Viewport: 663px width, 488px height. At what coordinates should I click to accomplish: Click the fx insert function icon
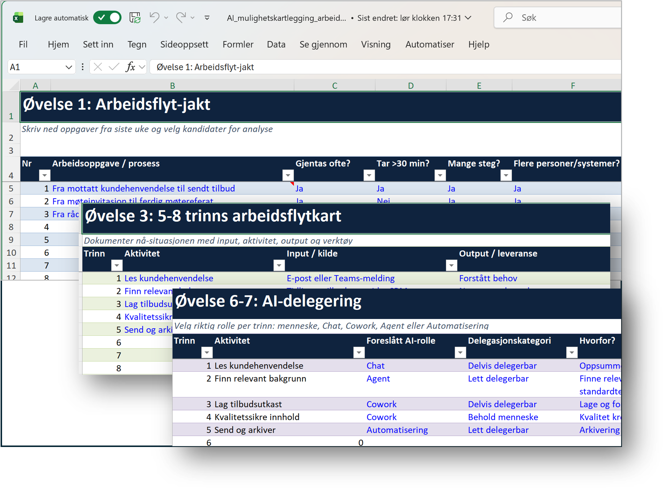130,67
